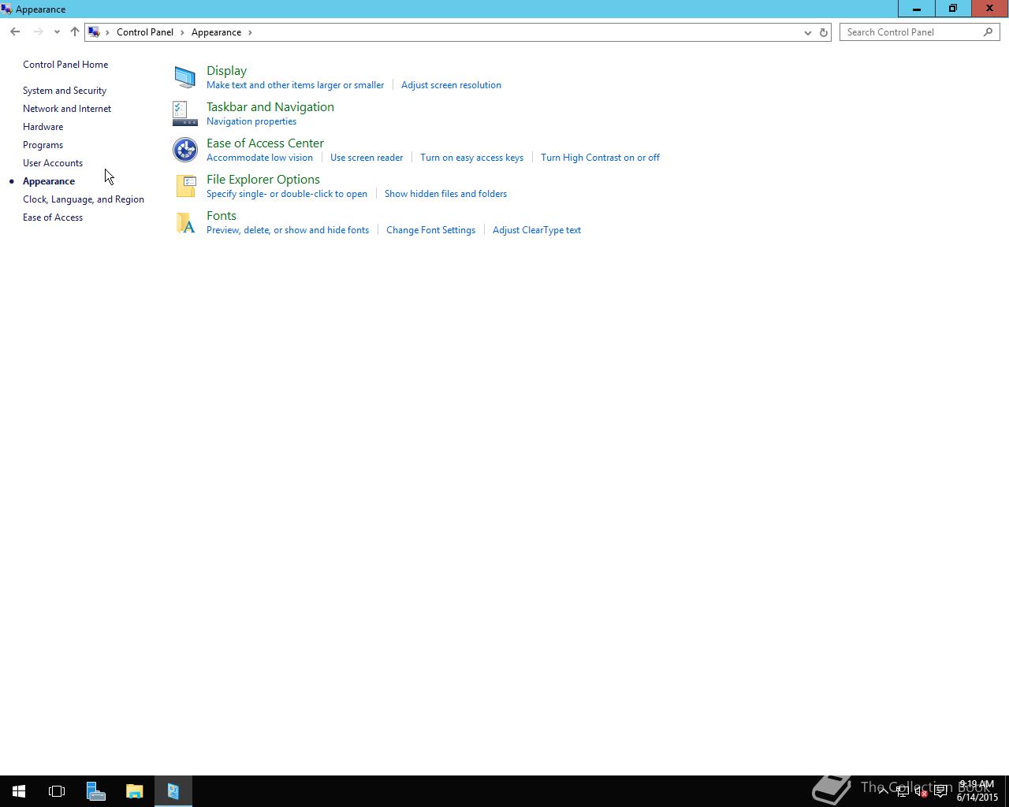The width and height of the screenshot is (1009, 807).
Task: Open Preview, delete, or show and hide fonts
Action: (x=288, y=230)
